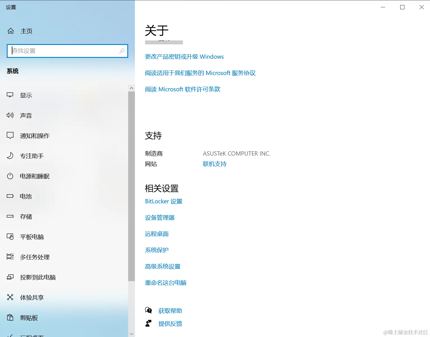
Task: Click the Sound speaker icon
Action: pos(10,115)
